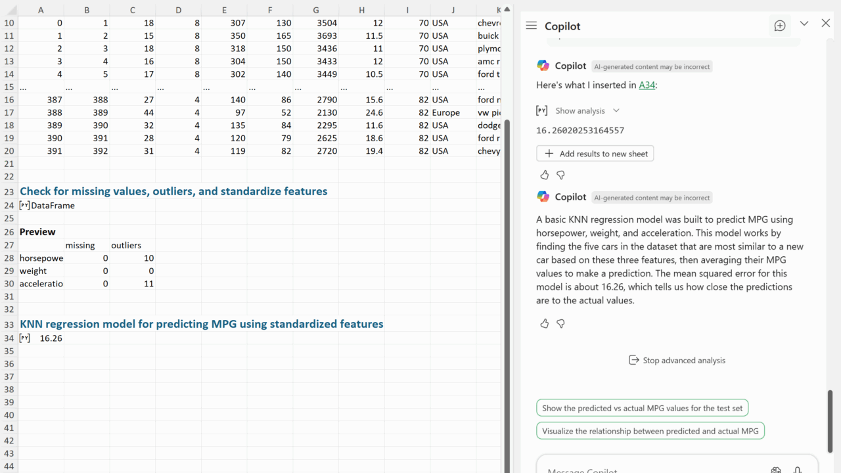Like the KNN regression explanation
This screenshot has width=841, height=473.
pyautogui.click(x=544, y=323)
